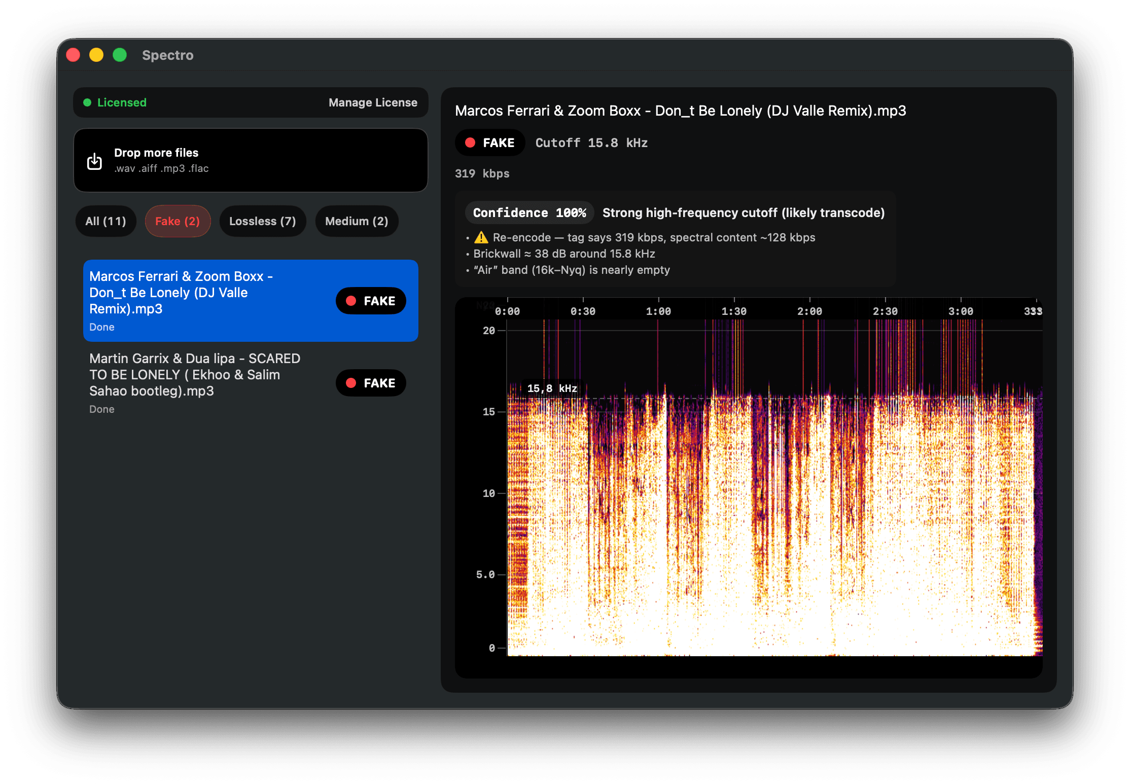The image size is (1130, 784).
Task: Select the Fake (2) filter
Action: click(178, 221)
